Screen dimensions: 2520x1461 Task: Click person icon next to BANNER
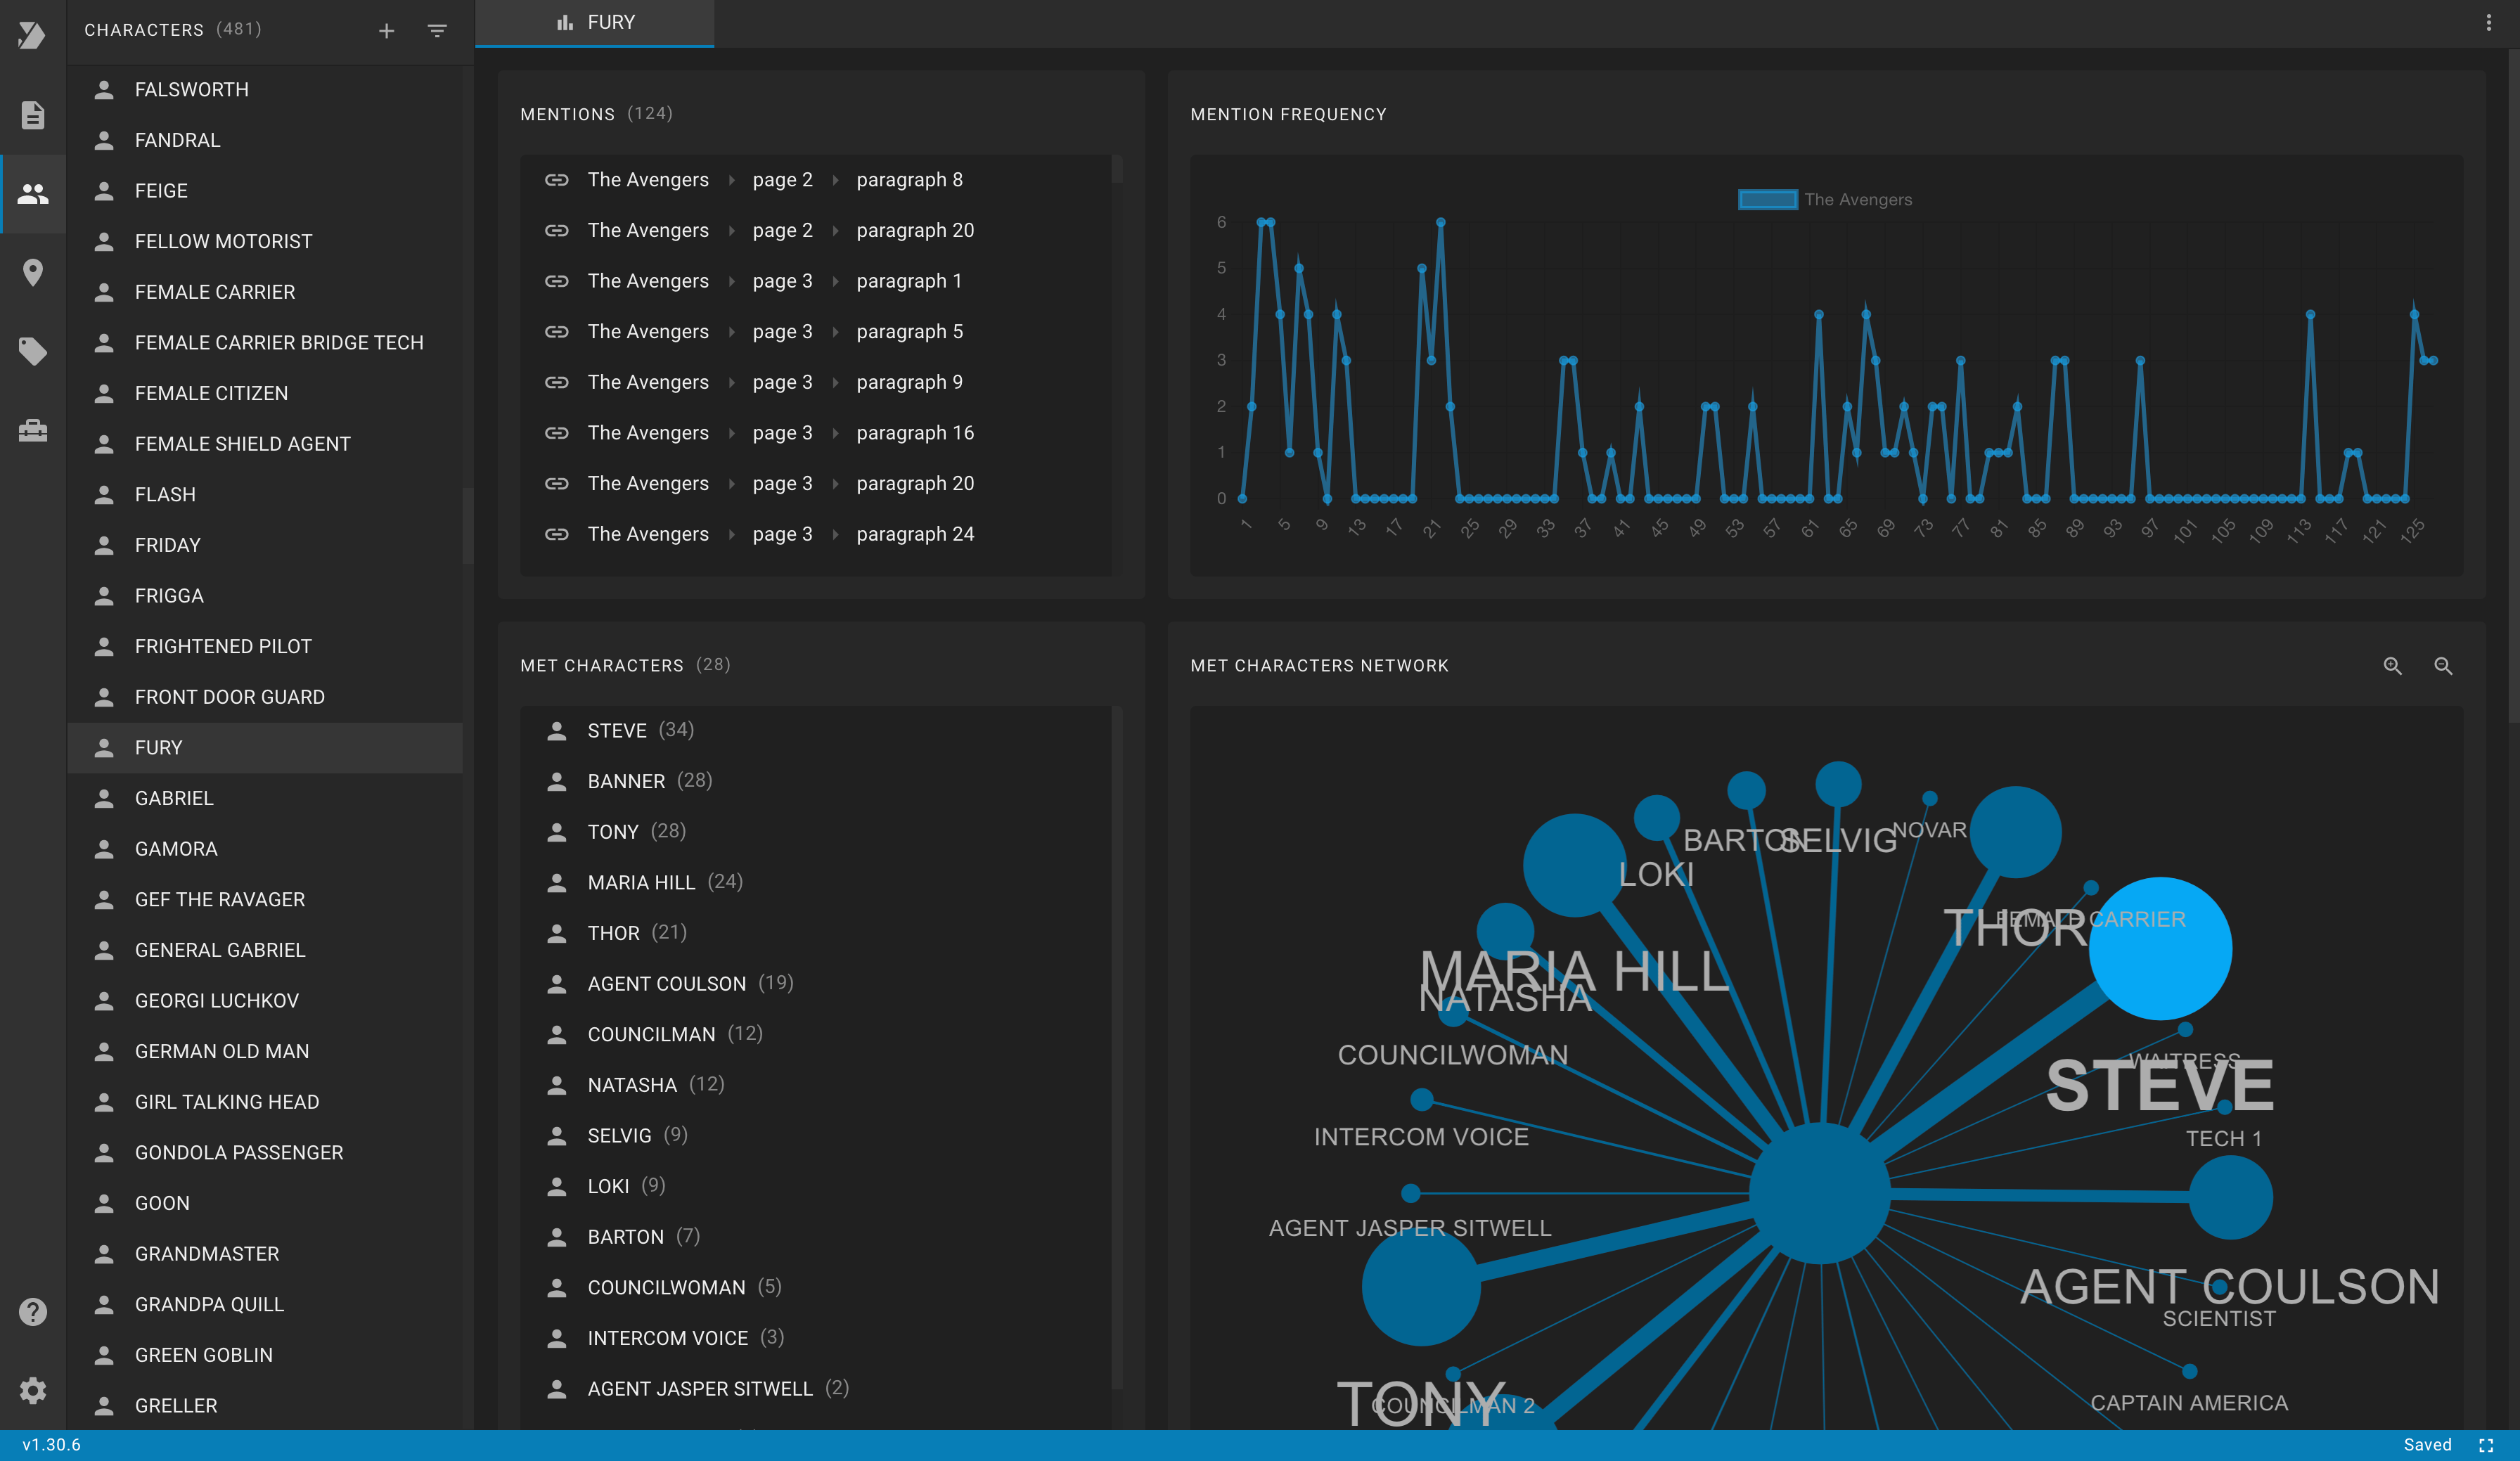tap(557, 781)
